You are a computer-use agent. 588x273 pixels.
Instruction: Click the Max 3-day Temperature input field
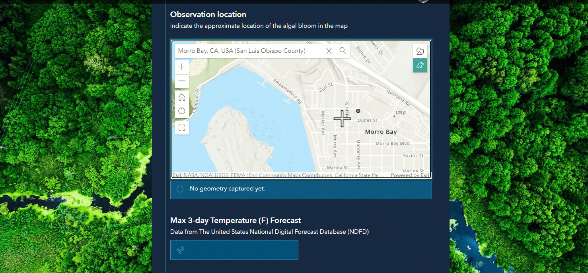coord(234,250)
